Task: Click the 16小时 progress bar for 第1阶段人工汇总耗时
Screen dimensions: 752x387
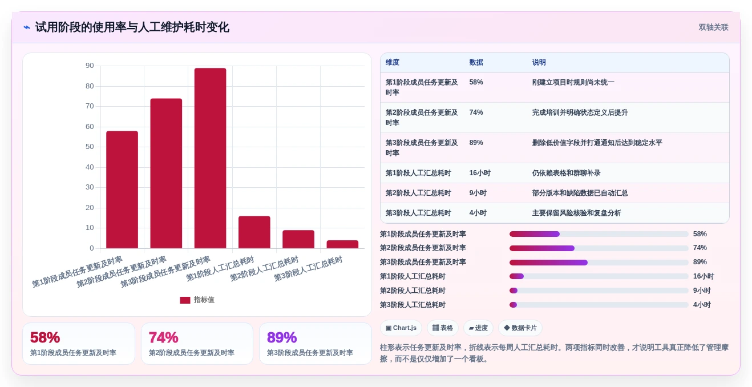Action: pos(599,276)
